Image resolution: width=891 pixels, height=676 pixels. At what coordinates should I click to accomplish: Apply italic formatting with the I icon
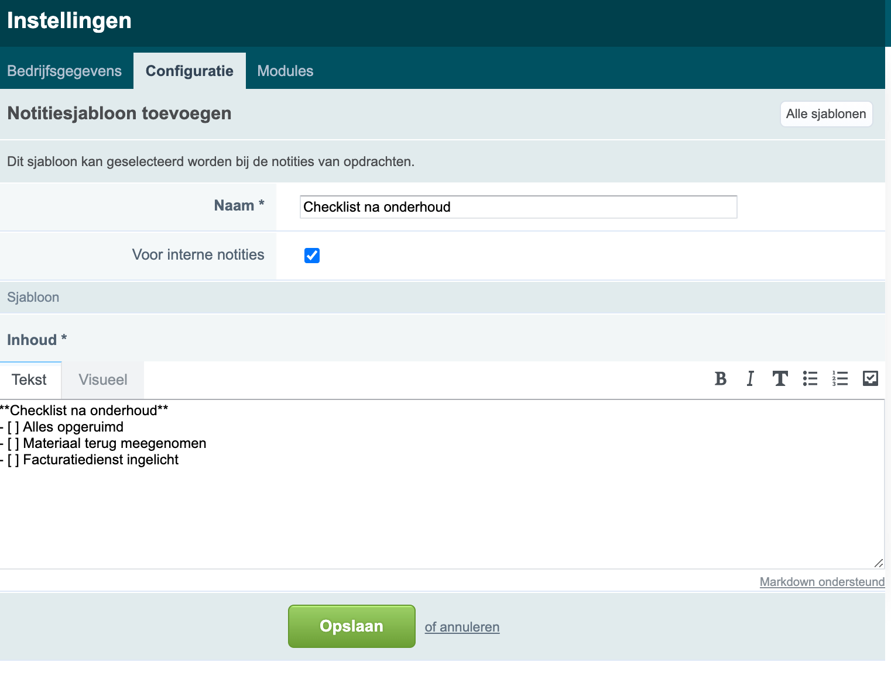coord(750,379)
